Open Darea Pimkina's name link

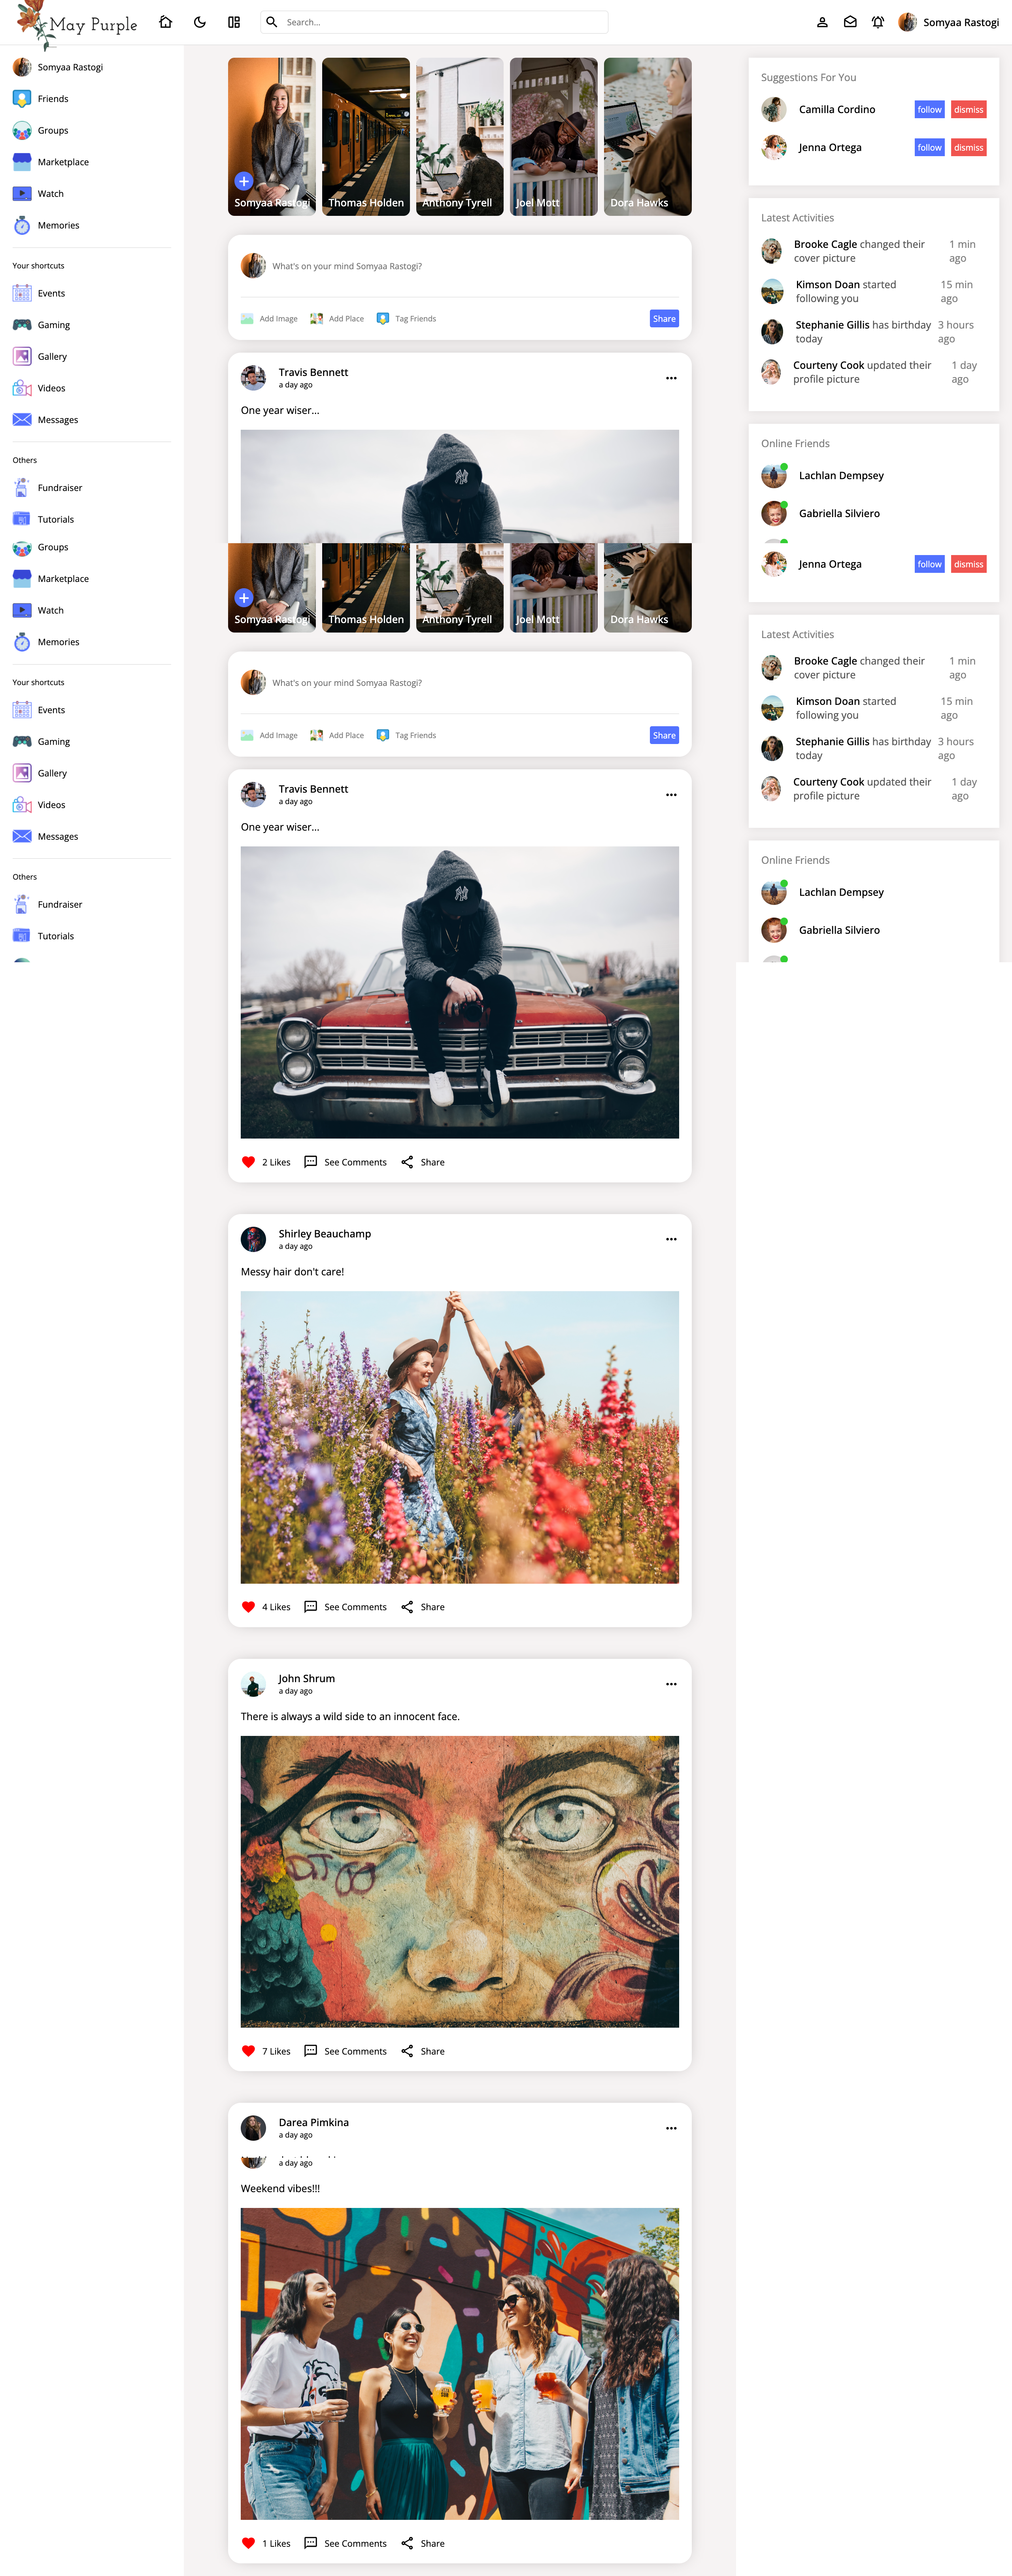pos(314,2122)
